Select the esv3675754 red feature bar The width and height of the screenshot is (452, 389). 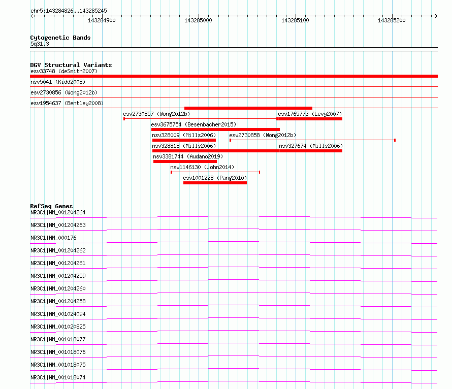pos(216,129)
